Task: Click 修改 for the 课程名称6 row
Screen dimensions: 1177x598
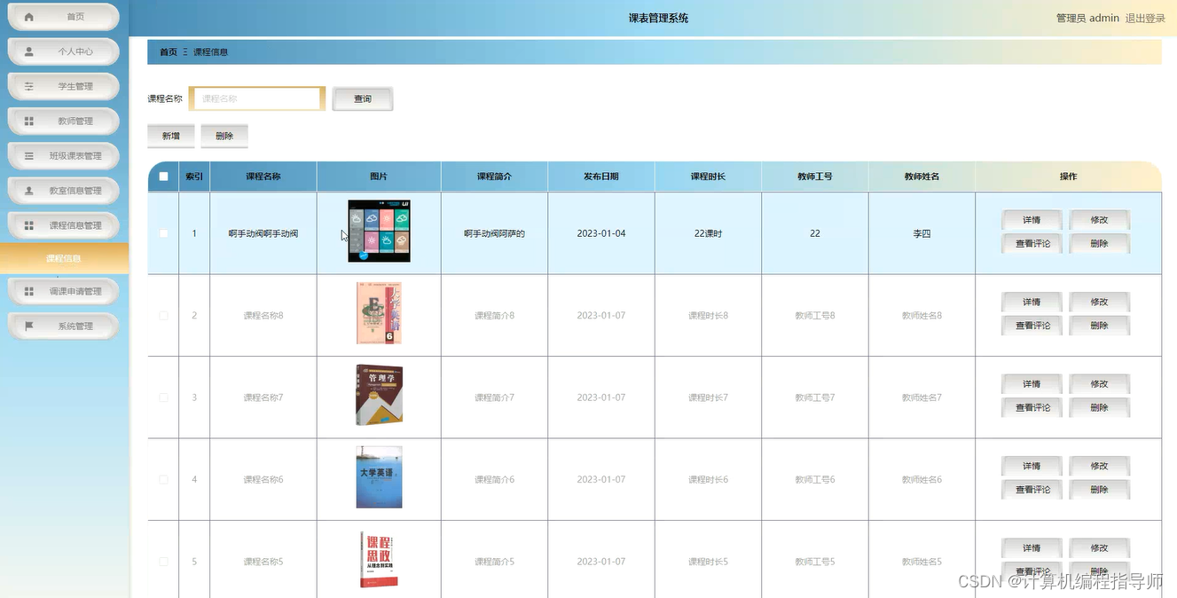Action: point(1100,466)
